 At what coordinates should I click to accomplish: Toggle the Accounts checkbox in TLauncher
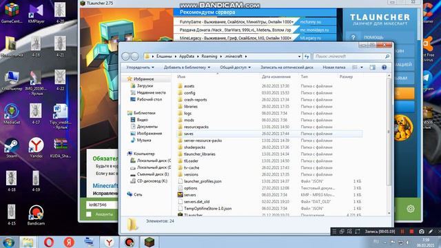click(x=89, y=214)
